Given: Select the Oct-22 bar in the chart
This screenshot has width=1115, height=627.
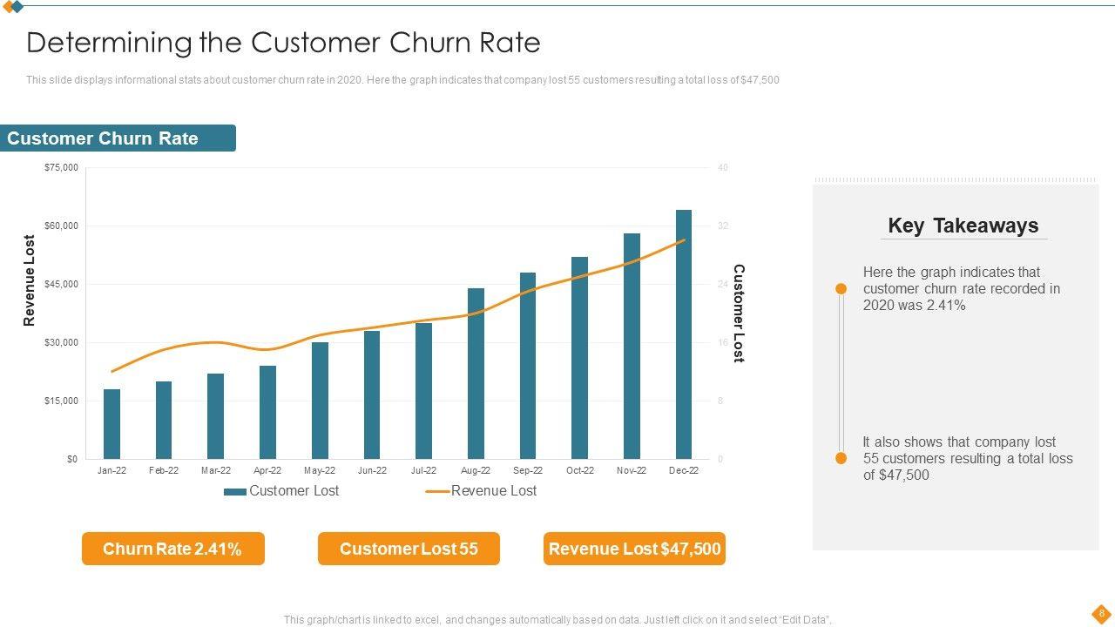Looking at the screenshot, I should point(579,358).
